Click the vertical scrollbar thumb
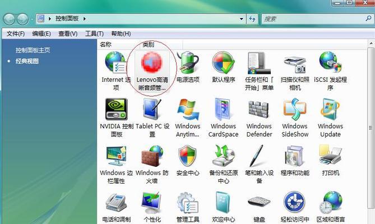 click(371, 128)
